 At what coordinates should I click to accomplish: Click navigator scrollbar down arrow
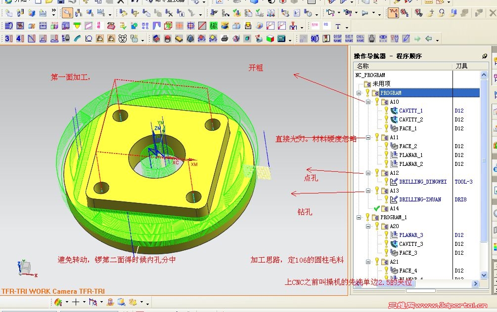coord(484,275)
